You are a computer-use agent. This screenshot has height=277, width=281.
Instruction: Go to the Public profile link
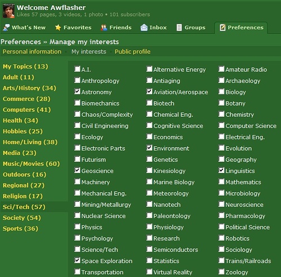133,52
